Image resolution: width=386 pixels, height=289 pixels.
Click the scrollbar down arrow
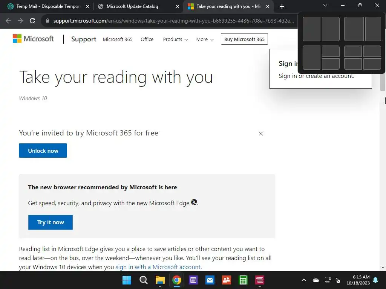383,268
